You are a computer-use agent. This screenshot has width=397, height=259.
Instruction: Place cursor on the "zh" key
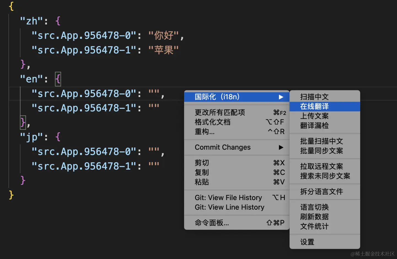click(x=31, y=21)
